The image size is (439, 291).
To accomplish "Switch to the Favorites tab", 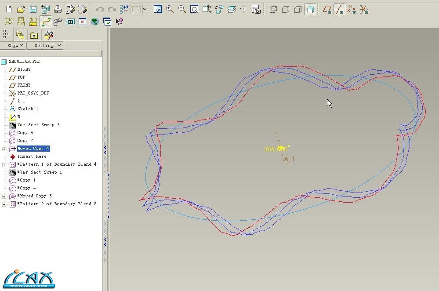I will tap(34, 35).
